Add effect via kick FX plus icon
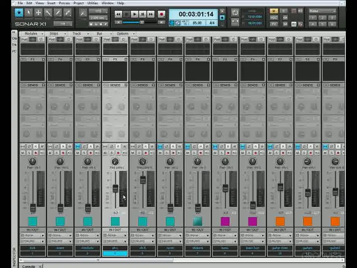Viewport: 357px width, 268px height. tap(43, 59)
